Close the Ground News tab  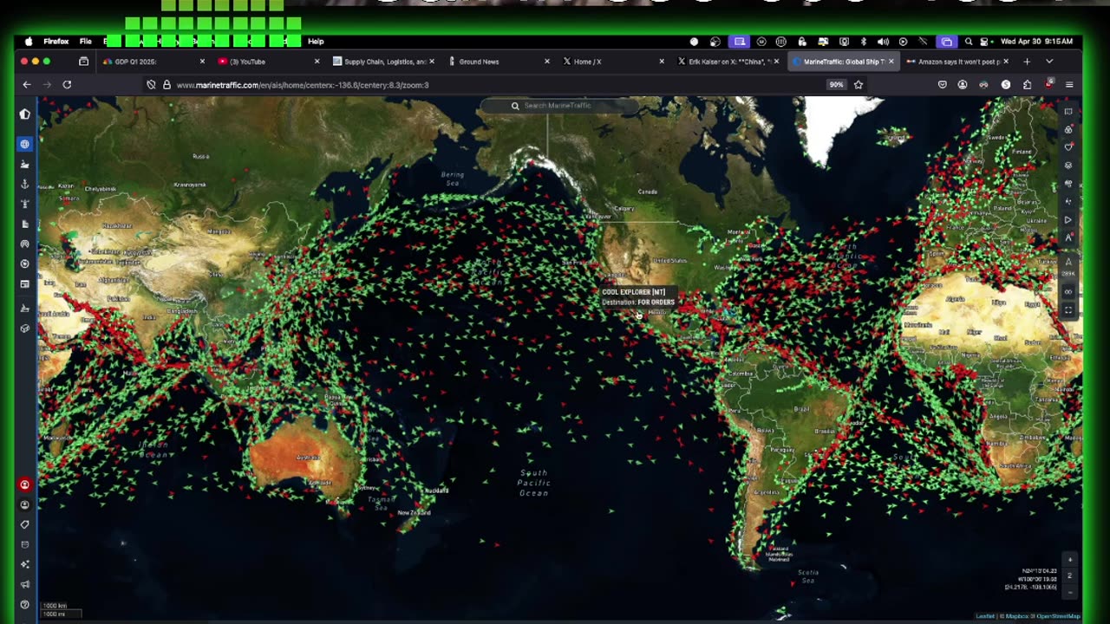tap(547, 62)
